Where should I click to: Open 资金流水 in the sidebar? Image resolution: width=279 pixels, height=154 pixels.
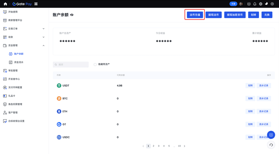coord(19,62)
